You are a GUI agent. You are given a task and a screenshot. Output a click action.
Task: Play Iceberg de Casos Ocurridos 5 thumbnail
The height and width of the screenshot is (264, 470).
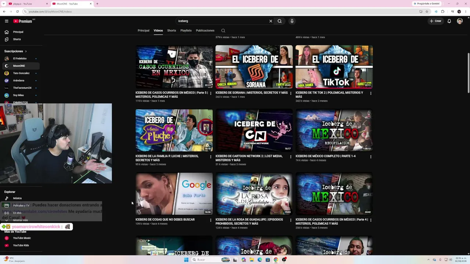174,67
